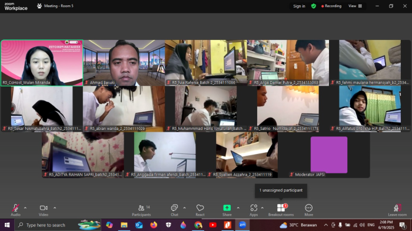
Task: Click the Sign in link
Action: point(299,6)
